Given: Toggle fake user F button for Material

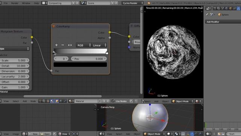Looking at the screenshot, I should point(100,101).
